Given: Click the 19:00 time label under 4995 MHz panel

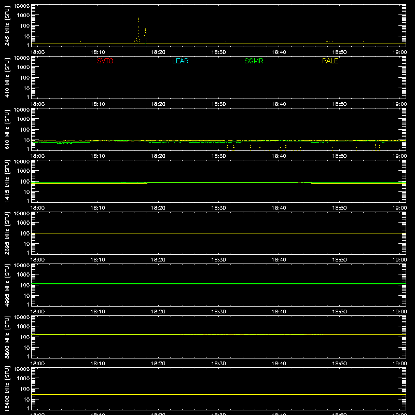Looking at the screenshot, I should [x=399, y=312].
